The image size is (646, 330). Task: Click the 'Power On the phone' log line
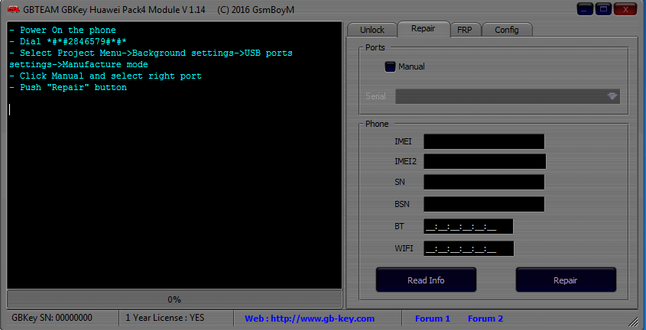tap(63, 30)
